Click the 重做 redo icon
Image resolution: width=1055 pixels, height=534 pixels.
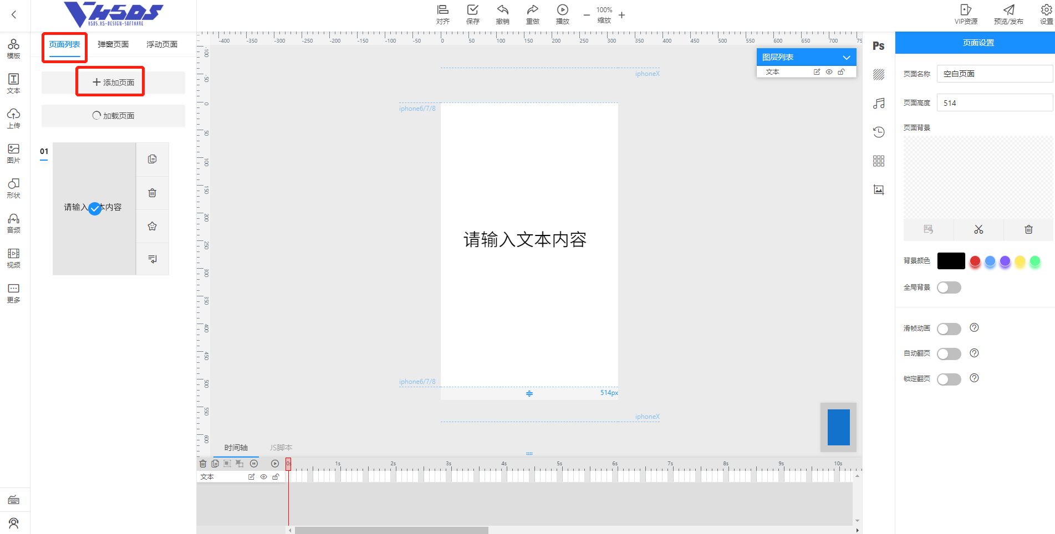532,14
